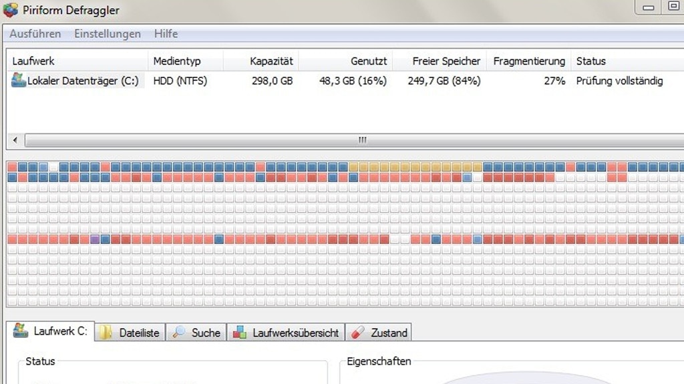Select the Lokaler Datenträger (C:) row
684x384 pixels.
(x=345, y=81)
